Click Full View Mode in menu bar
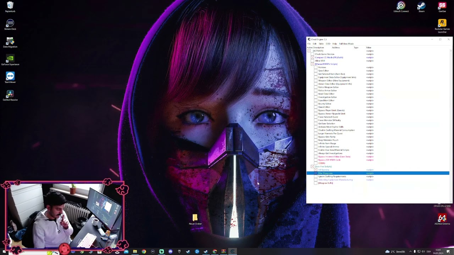The height and width of the screenshot is (255, 454). pyautogui.click(x=346, y=44)
